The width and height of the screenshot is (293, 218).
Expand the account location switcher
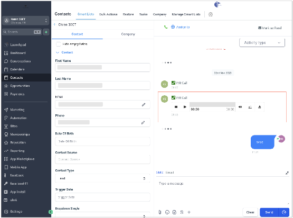click(x=26, y=21)
